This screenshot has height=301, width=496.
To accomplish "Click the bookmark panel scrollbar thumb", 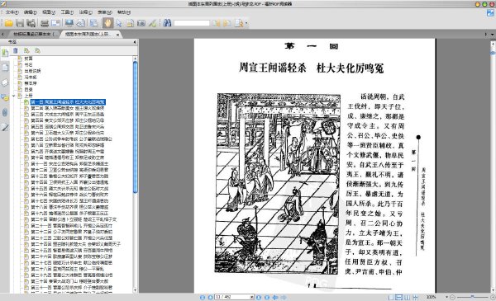I will 135,127.
